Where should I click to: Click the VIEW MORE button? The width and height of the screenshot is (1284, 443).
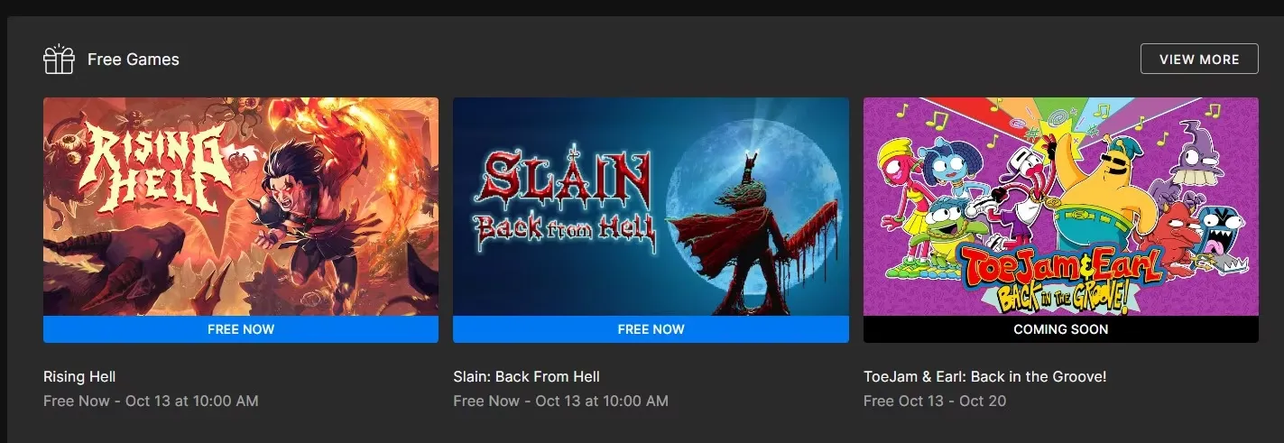[x=1199, y=59]
